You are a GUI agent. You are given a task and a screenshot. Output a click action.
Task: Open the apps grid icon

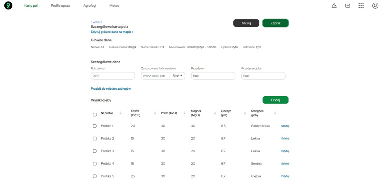(361, 6)
